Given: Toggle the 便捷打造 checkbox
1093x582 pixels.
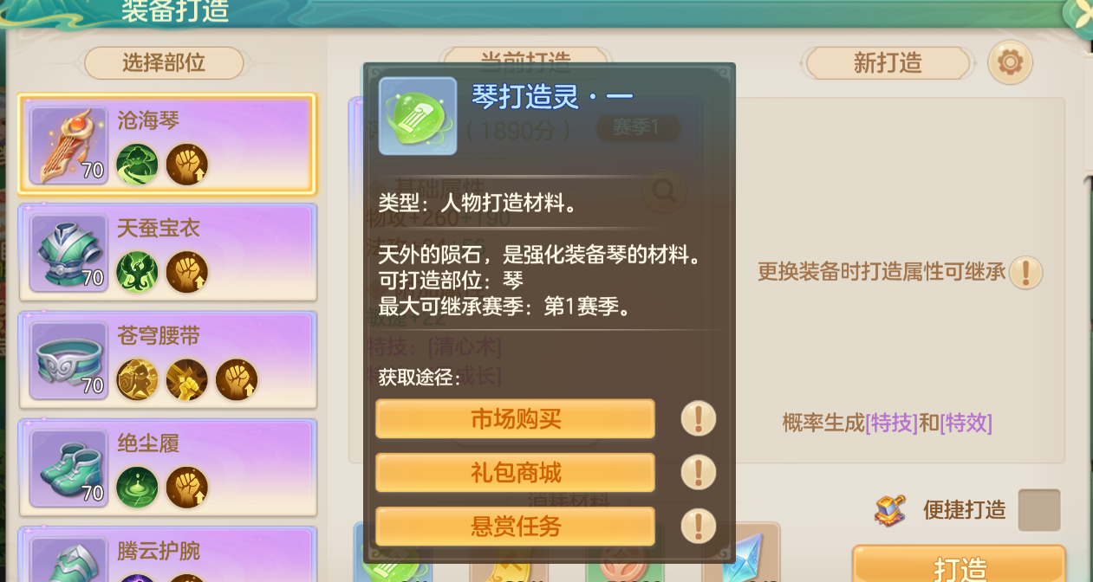Looking at the screenshot, I should (x=1039, y=509).
